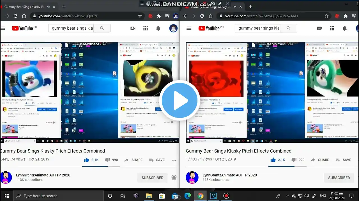Open the YouTube guide menu in right window
The width and height of the screenshot is (359, 201).
(x=189, y=28)
